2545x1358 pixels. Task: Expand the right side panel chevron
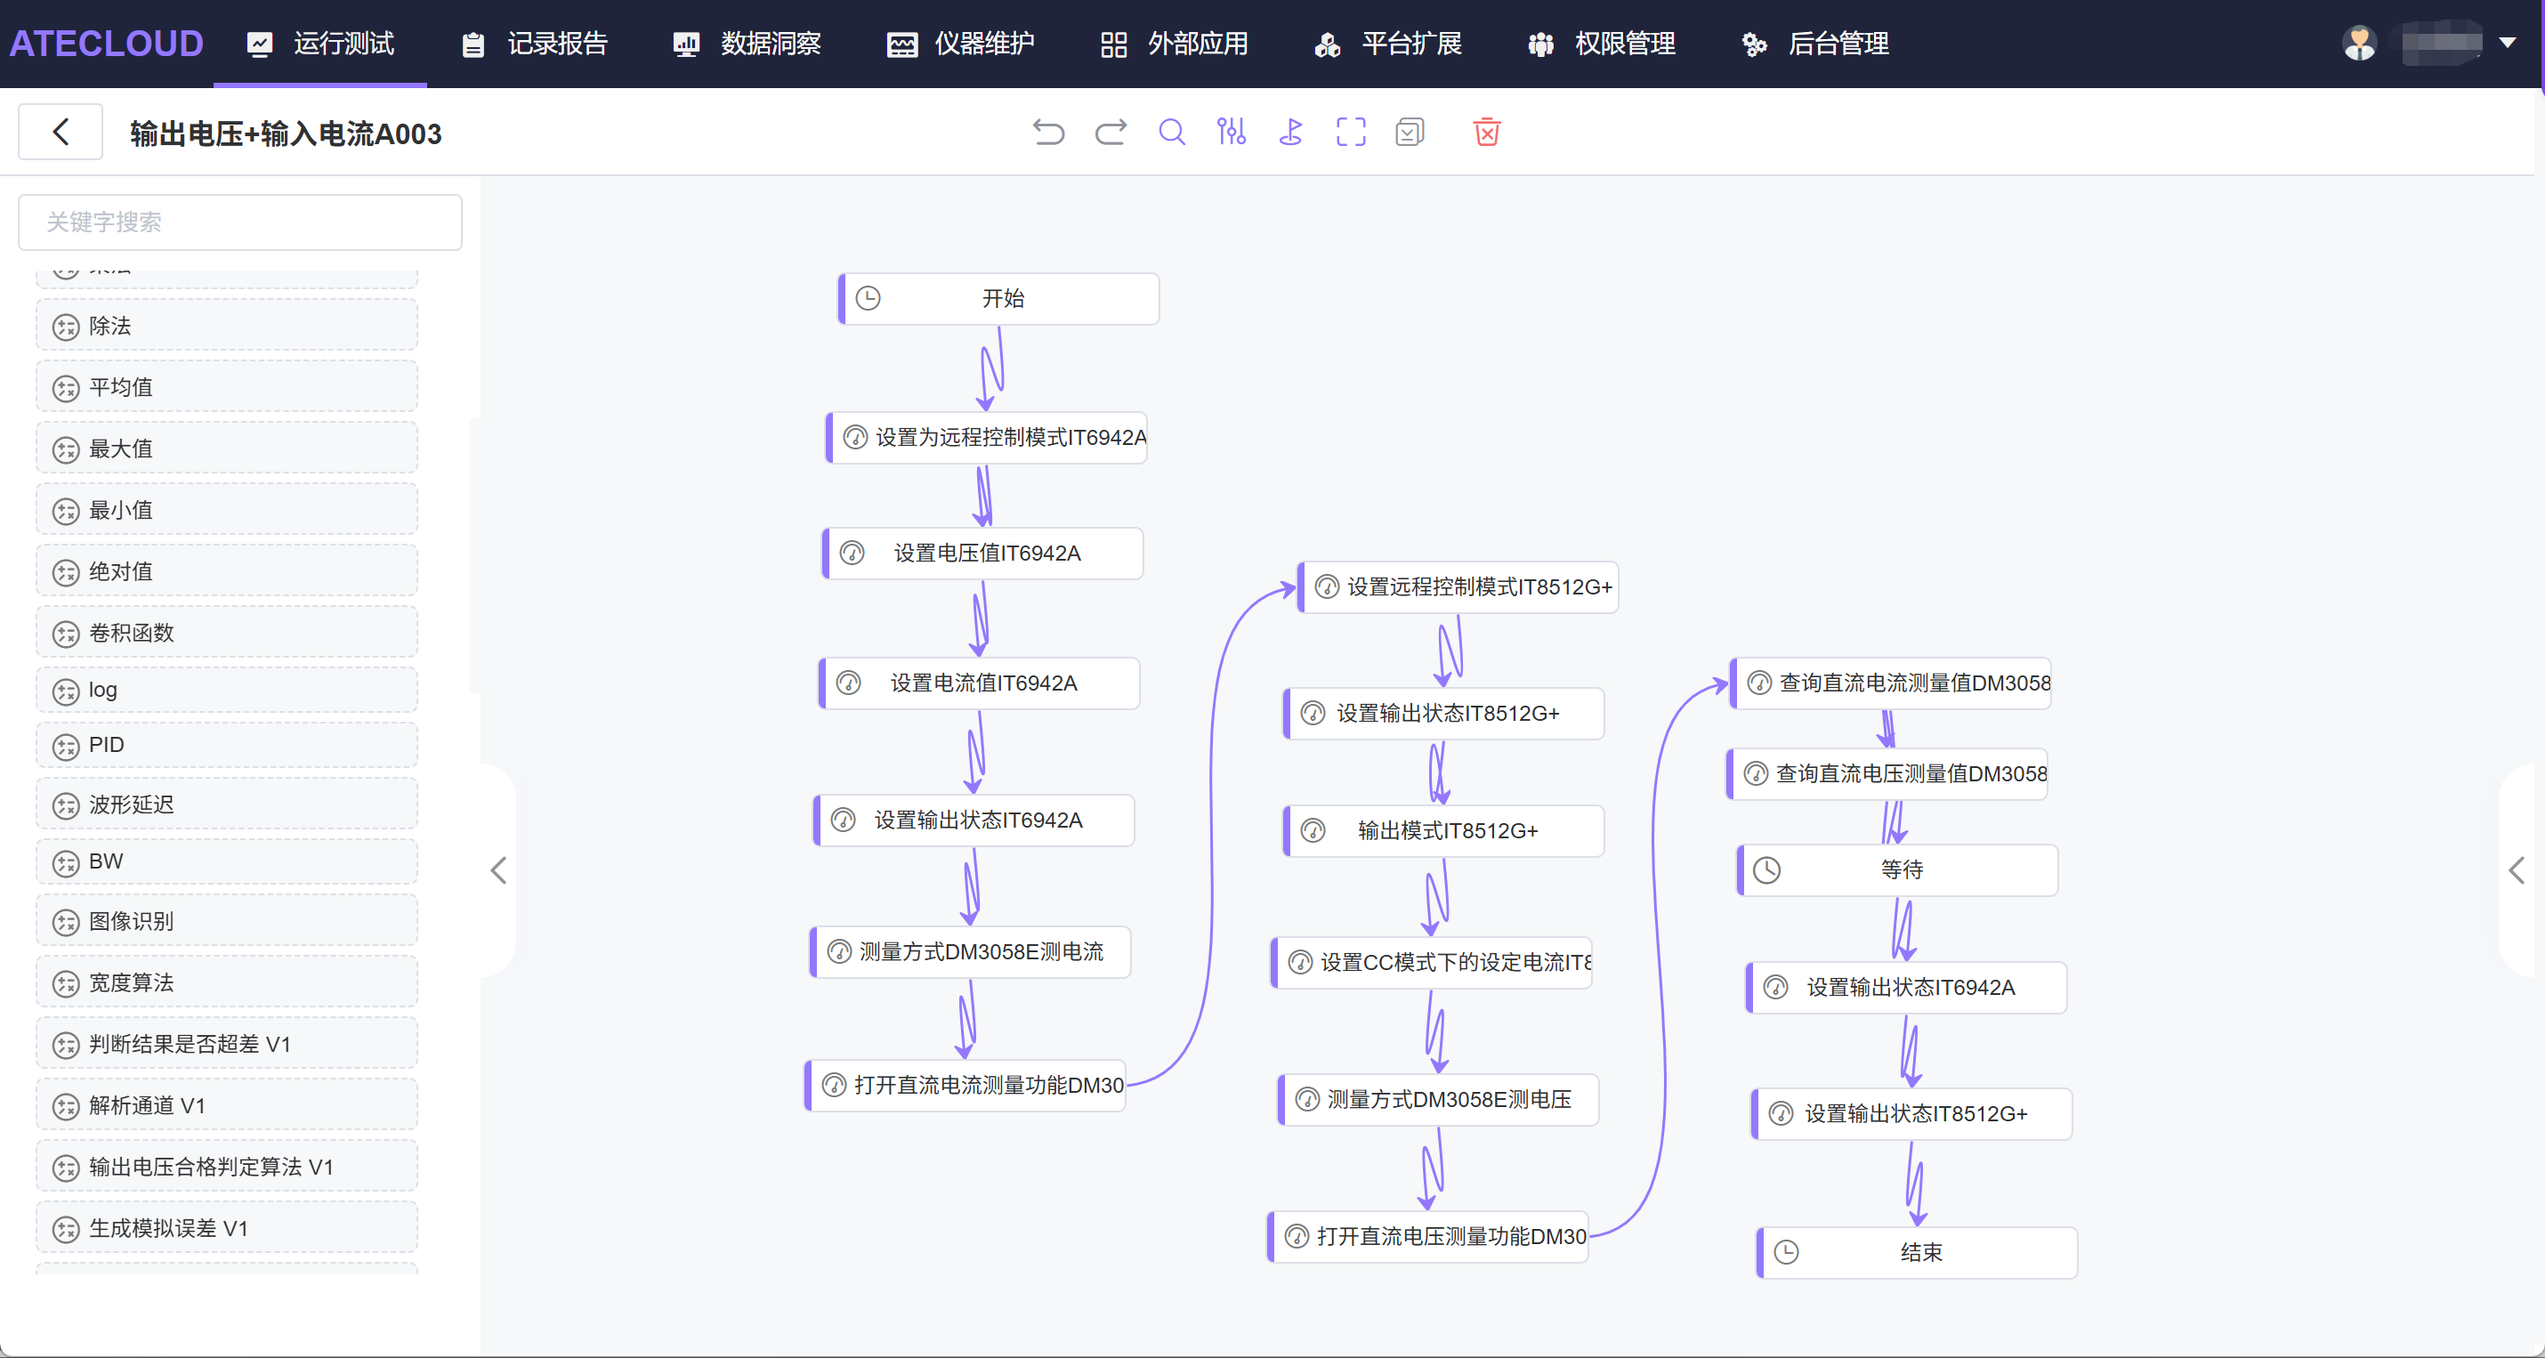coord(2517,869)
